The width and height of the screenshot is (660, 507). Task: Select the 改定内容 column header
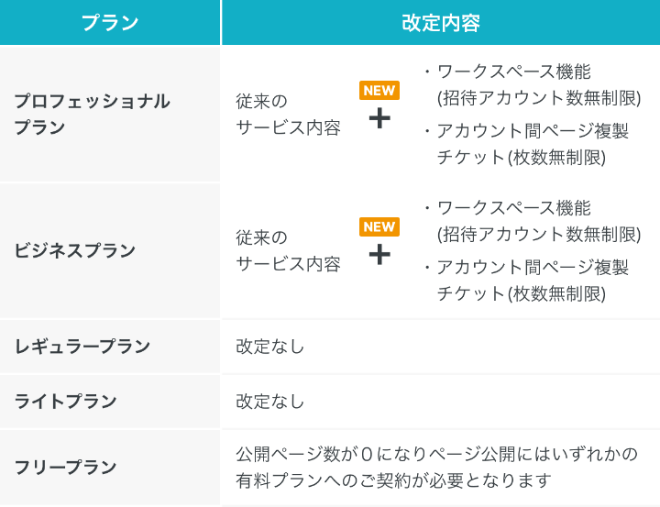click(441, 22)
